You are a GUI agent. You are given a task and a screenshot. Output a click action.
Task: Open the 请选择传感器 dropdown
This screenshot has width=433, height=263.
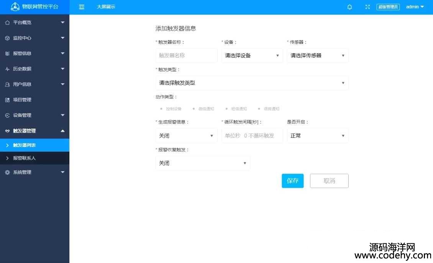318,56
